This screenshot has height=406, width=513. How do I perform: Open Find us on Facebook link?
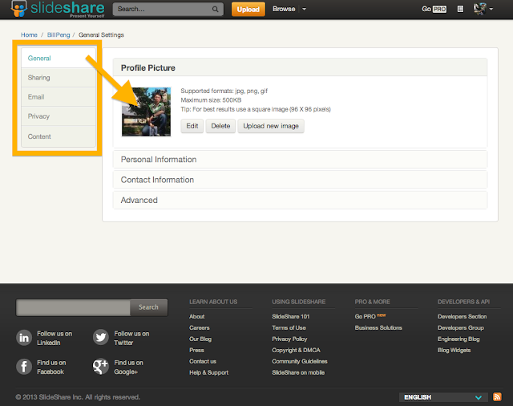[51, 367]
